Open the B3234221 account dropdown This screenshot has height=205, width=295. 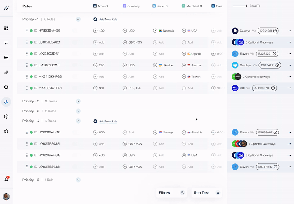[270, 65]
